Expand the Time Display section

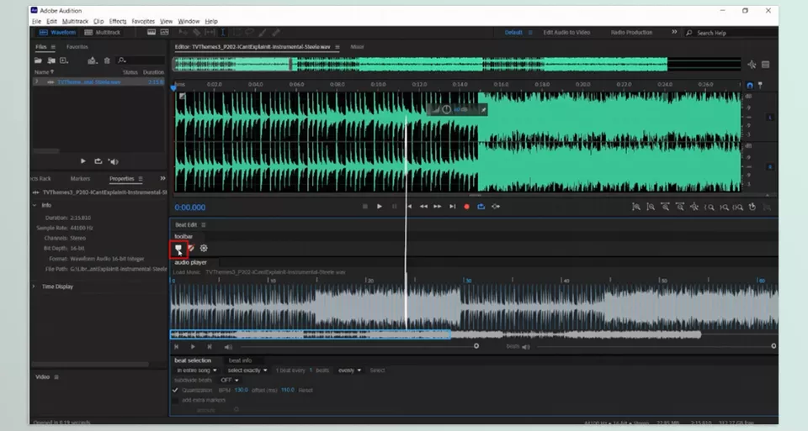pos(35,286)
